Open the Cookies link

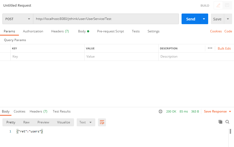point(216,31)
